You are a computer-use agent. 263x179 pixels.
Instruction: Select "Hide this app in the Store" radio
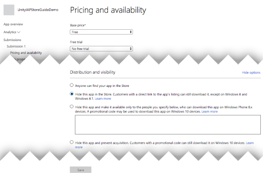(72, 93)
